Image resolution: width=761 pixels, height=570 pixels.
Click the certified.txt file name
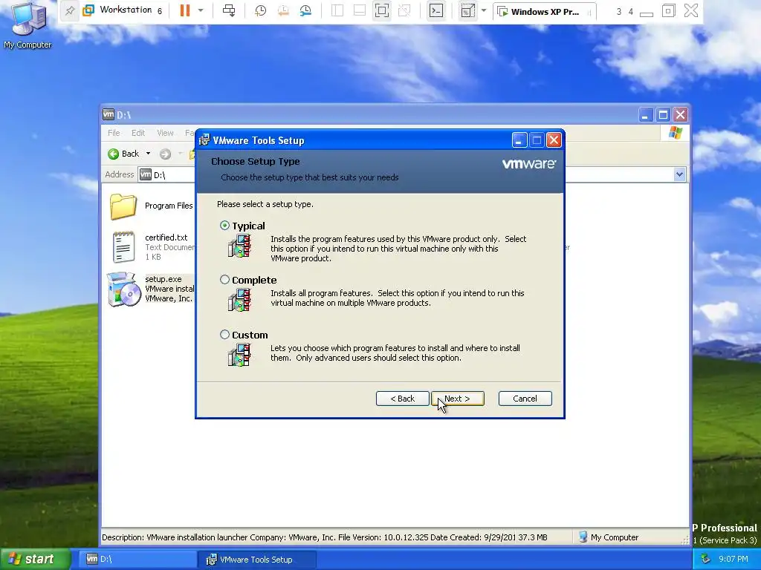coord(166,237)
